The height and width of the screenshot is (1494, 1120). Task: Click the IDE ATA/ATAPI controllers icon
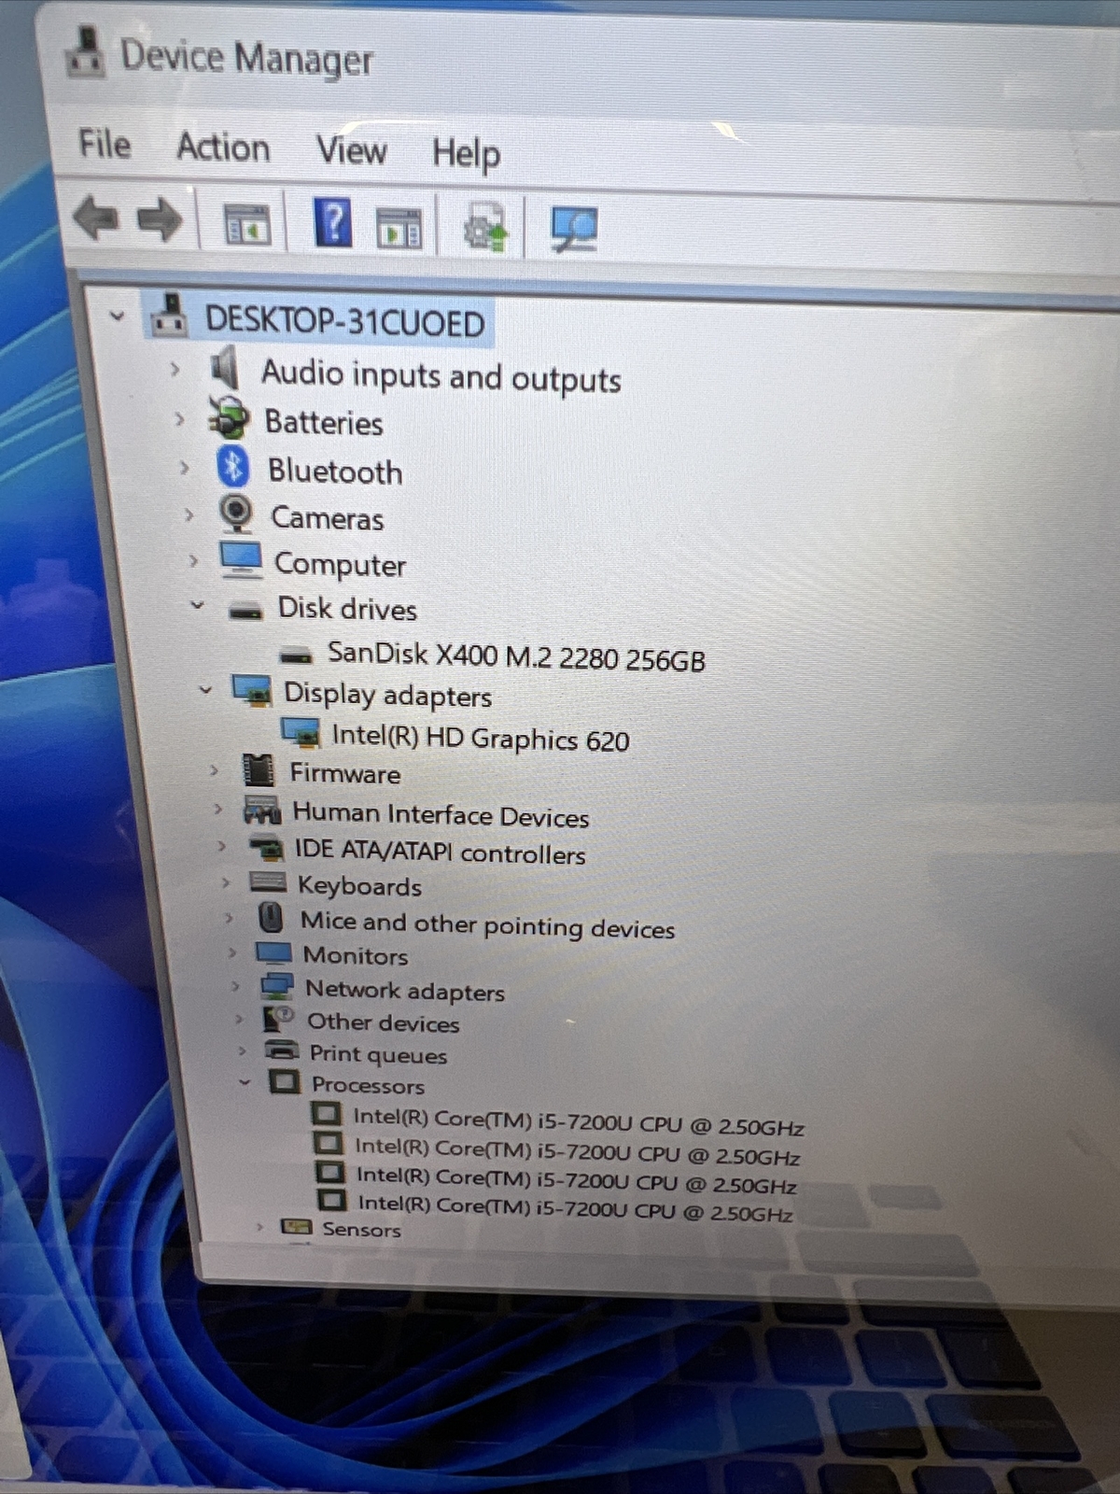pyautogui.click(x=266, y=847)
